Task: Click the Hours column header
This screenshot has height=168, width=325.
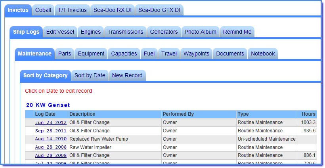Action: click(x=308, y=114)
